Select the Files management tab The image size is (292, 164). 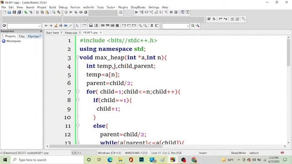[x=21, y=36]
